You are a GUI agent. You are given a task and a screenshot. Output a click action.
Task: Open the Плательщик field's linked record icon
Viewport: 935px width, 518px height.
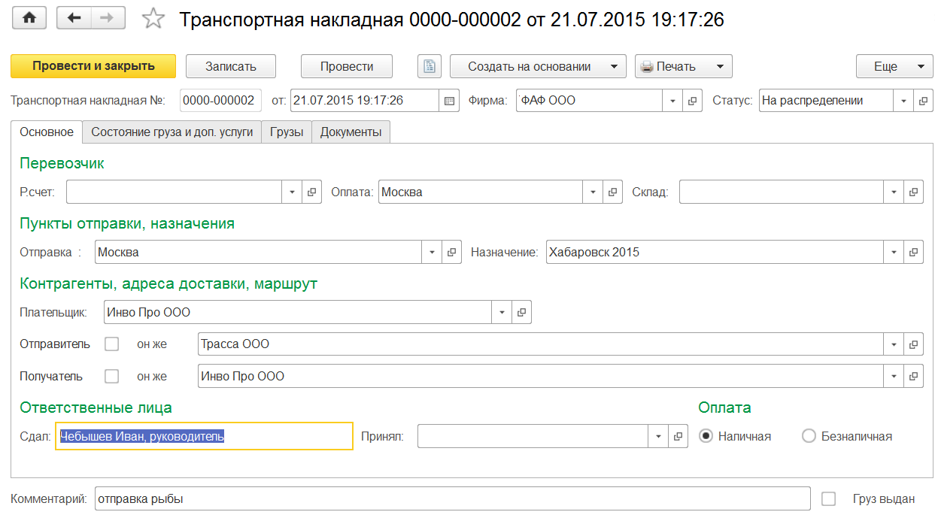pos(522,312)
